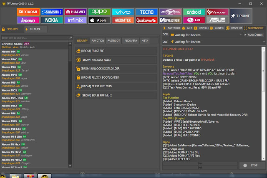Select the ASUS brand tile

pos(217,20)
